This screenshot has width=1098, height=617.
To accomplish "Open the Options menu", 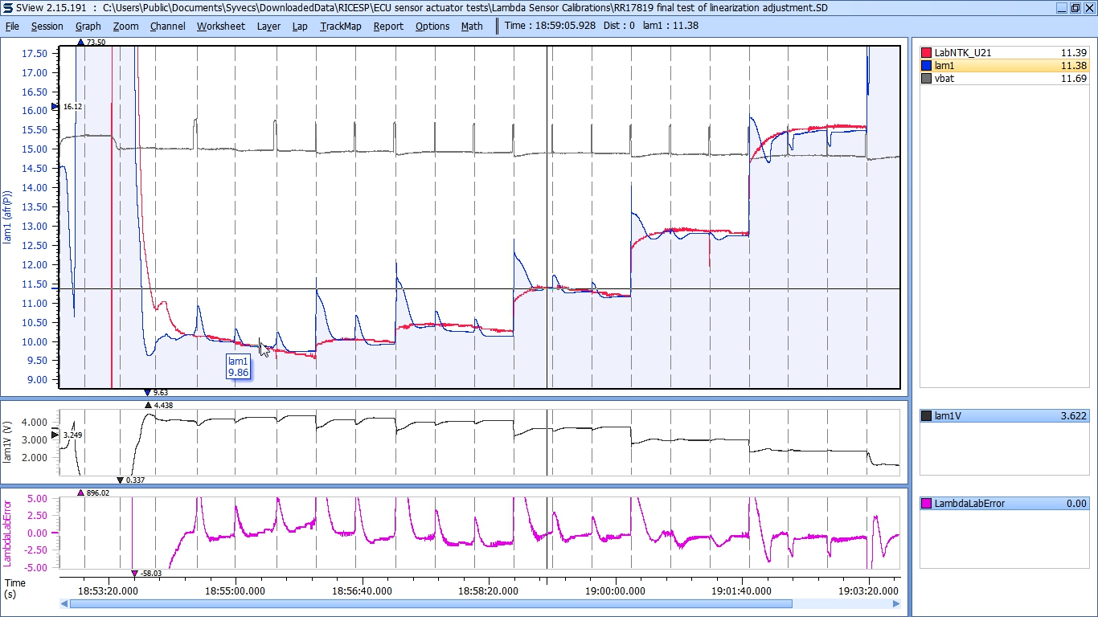I will coord(432,26).
